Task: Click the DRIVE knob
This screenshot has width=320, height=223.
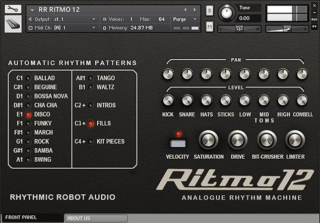Action: (x=238, y=140)
